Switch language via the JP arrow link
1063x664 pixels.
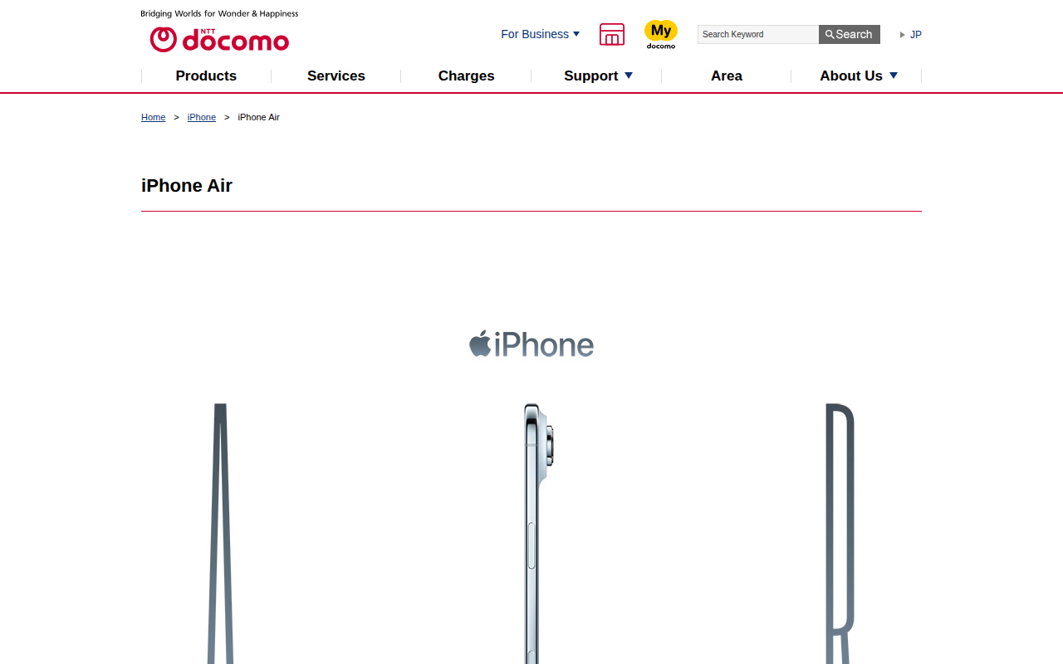[911, 34]
